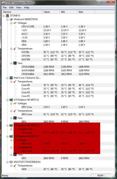This screenshot has width=117, height=179.
Task: Open the Edit menu
Action: pos(11,7)
